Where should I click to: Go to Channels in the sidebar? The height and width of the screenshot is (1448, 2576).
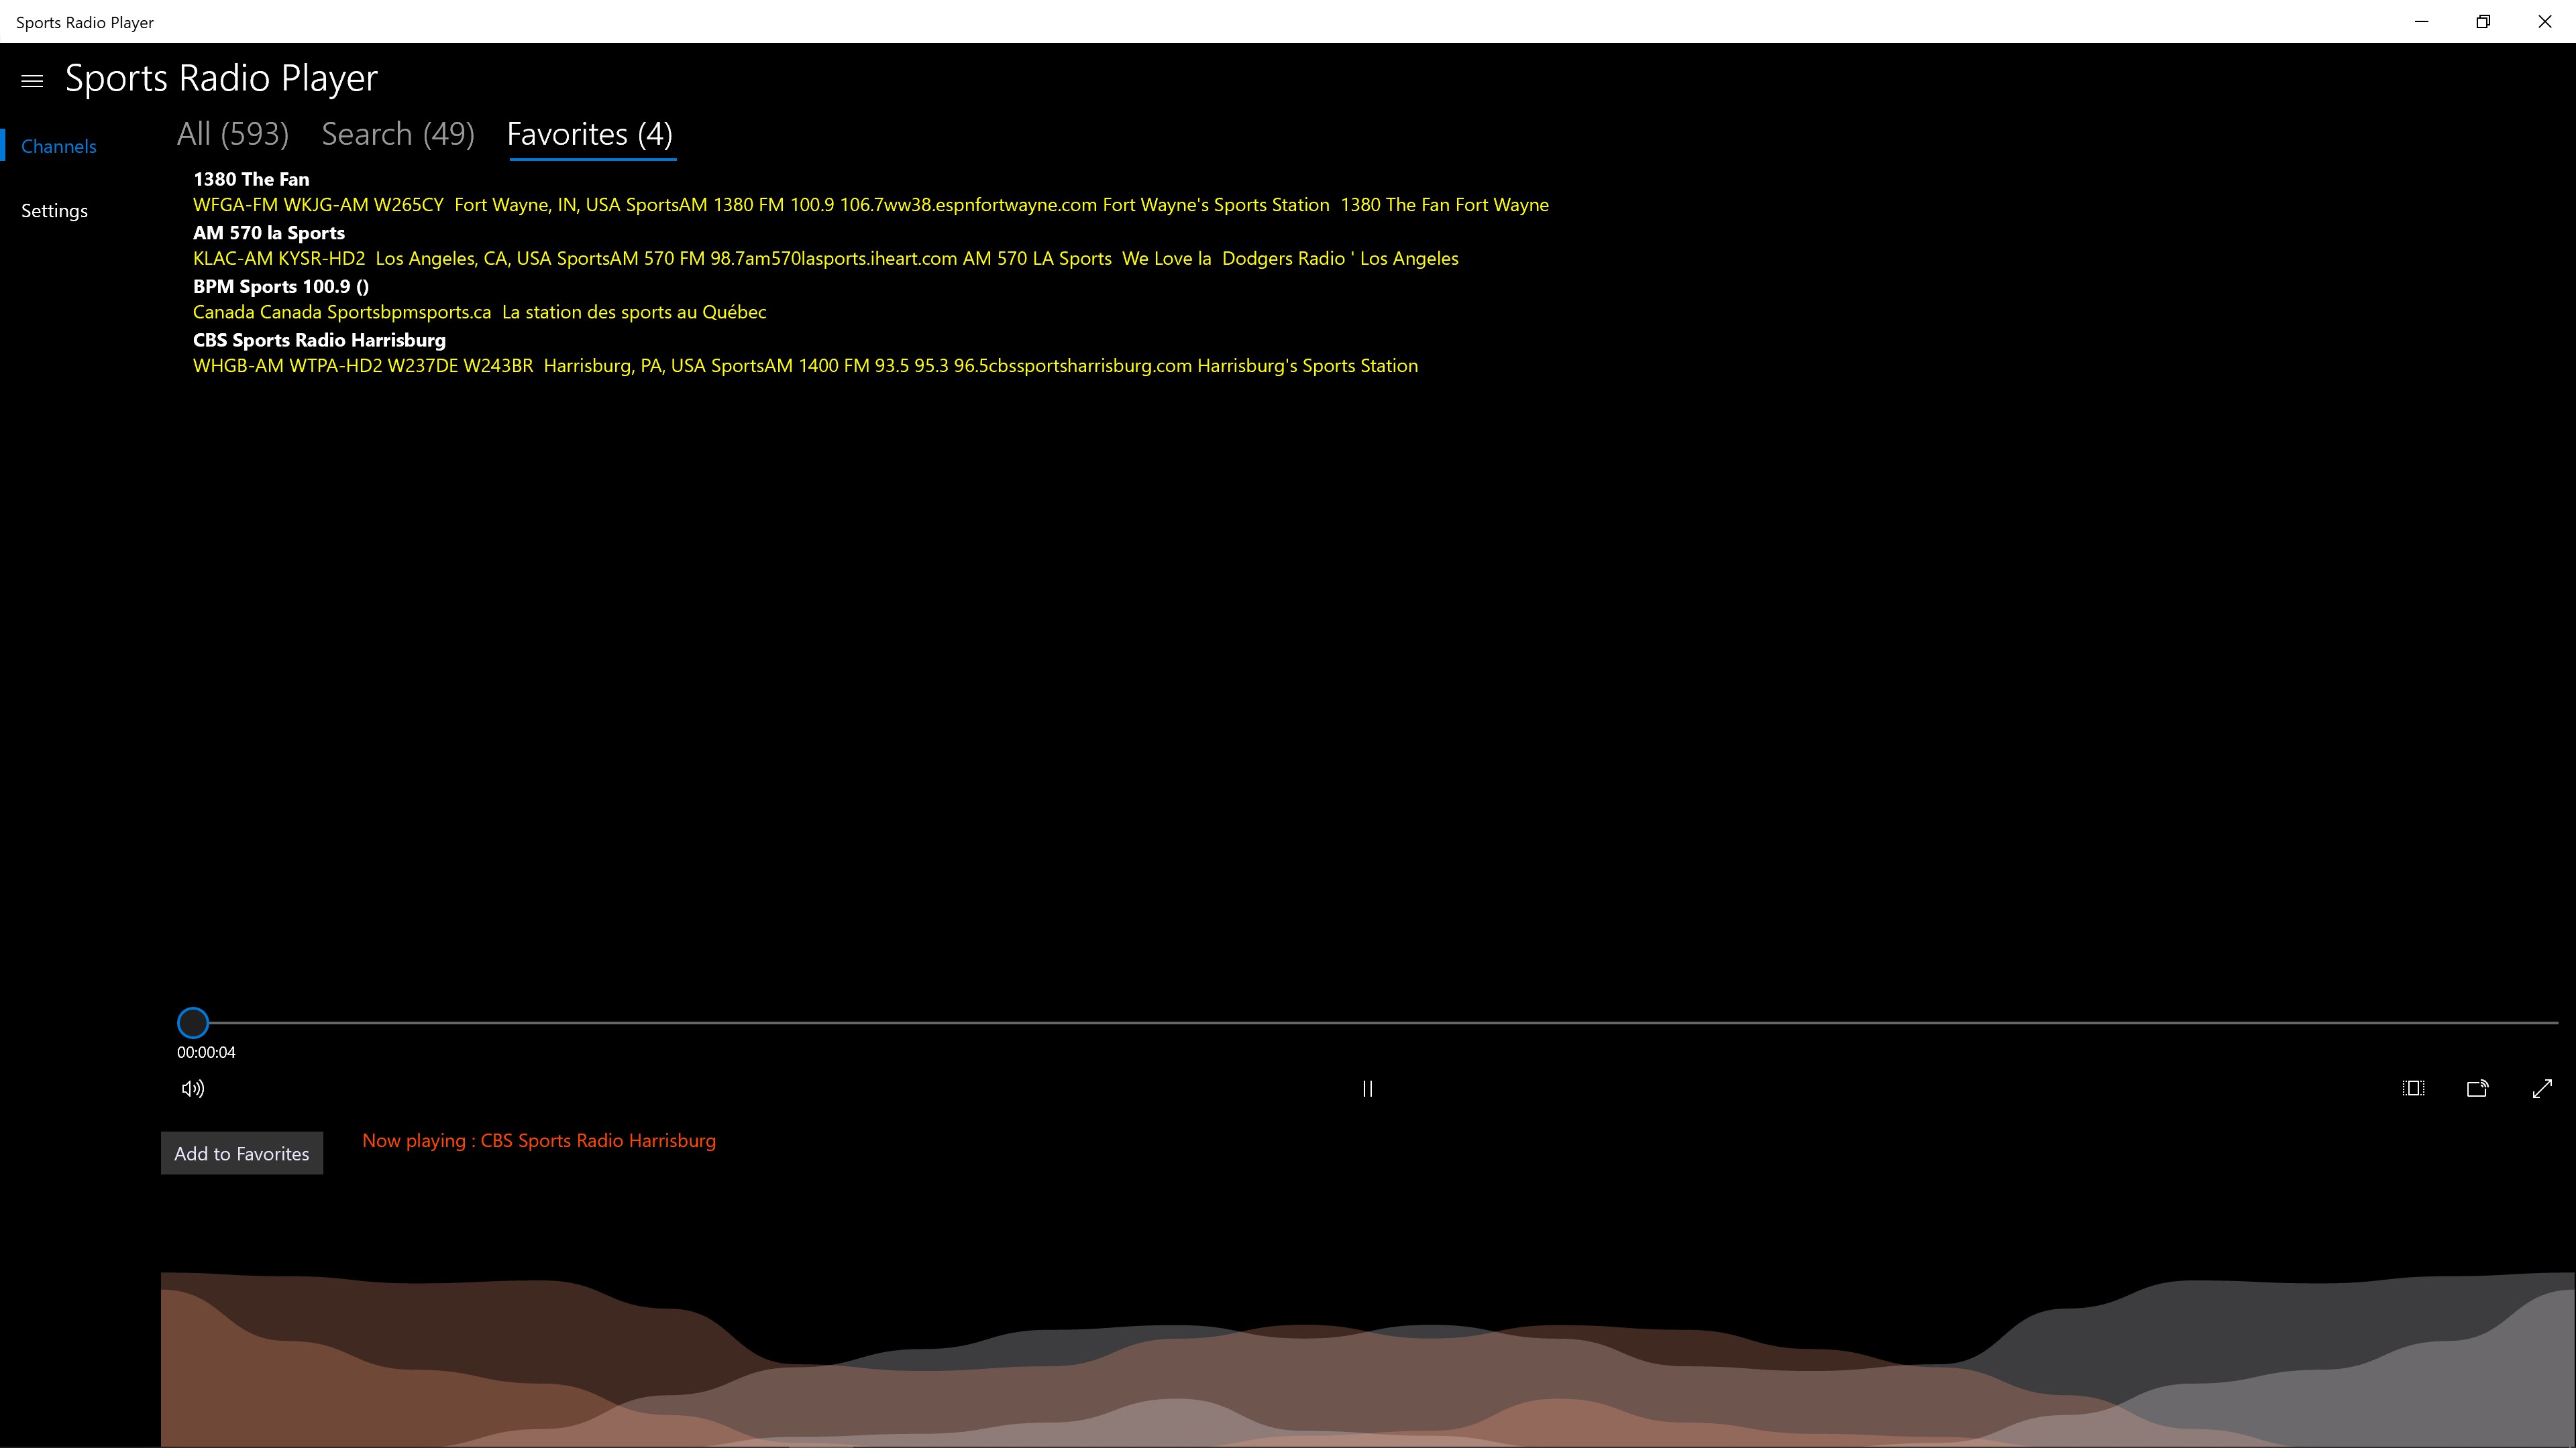59,146
